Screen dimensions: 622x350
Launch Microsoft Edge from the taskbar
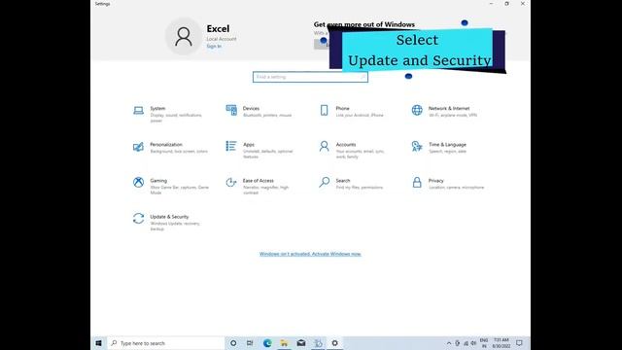[267, 343]
